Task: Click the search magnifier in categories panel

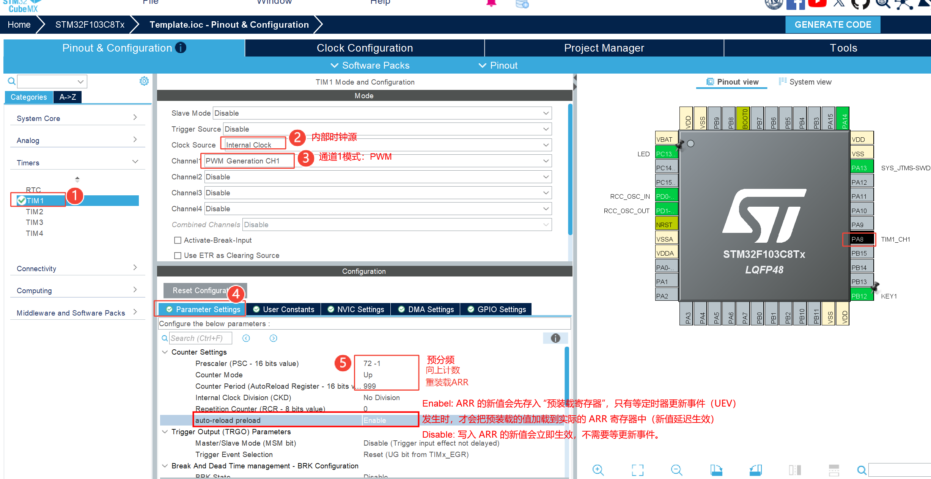Action: pos(12,81)
